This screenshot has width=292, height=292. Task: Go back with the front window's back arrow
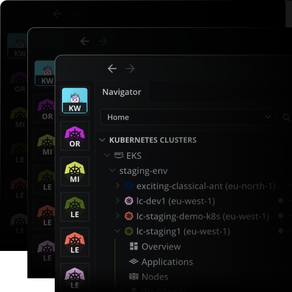coord(112,68)
